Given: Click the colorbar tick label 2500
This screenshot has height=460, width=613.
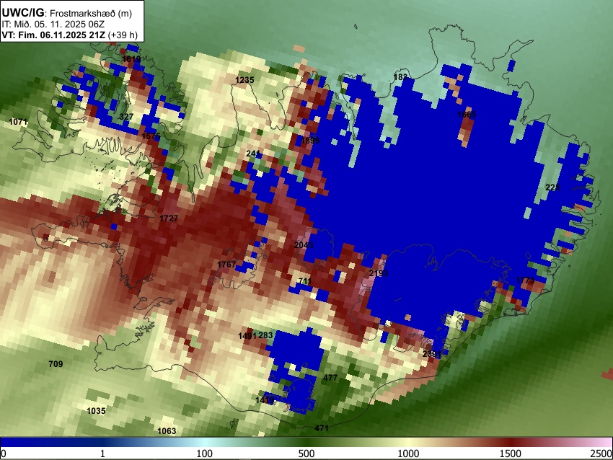Looking at the screenshot, I should click(602, 454).
